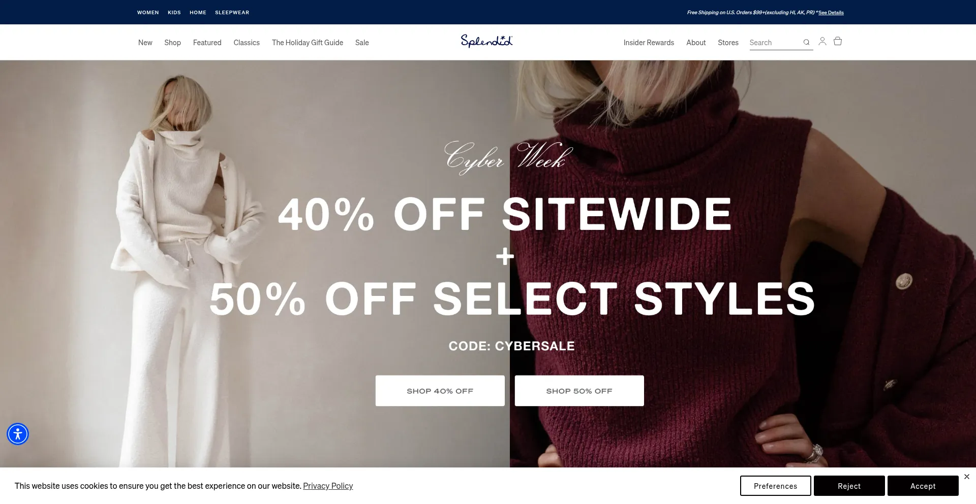Expand the Classics navigation menu

click(x=247, y=43)
